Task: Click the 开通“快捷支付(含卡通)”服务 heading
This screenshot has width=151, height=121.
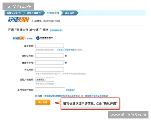Action: (28, 30)
